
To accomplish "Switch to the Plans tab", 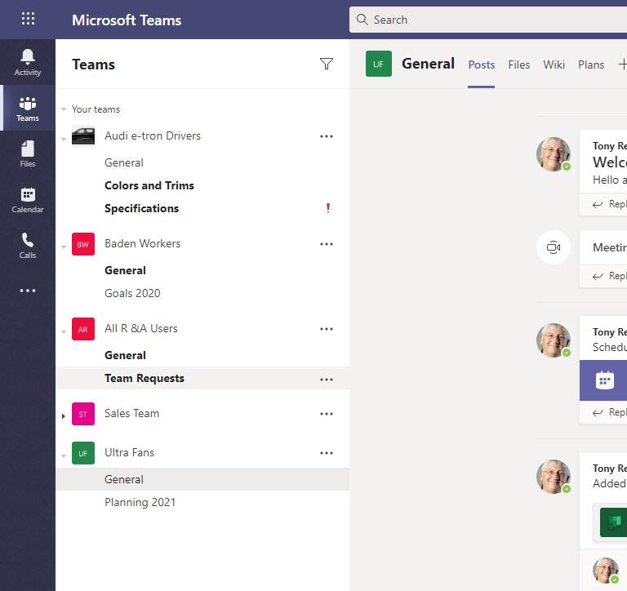I will tap(591, 64).
